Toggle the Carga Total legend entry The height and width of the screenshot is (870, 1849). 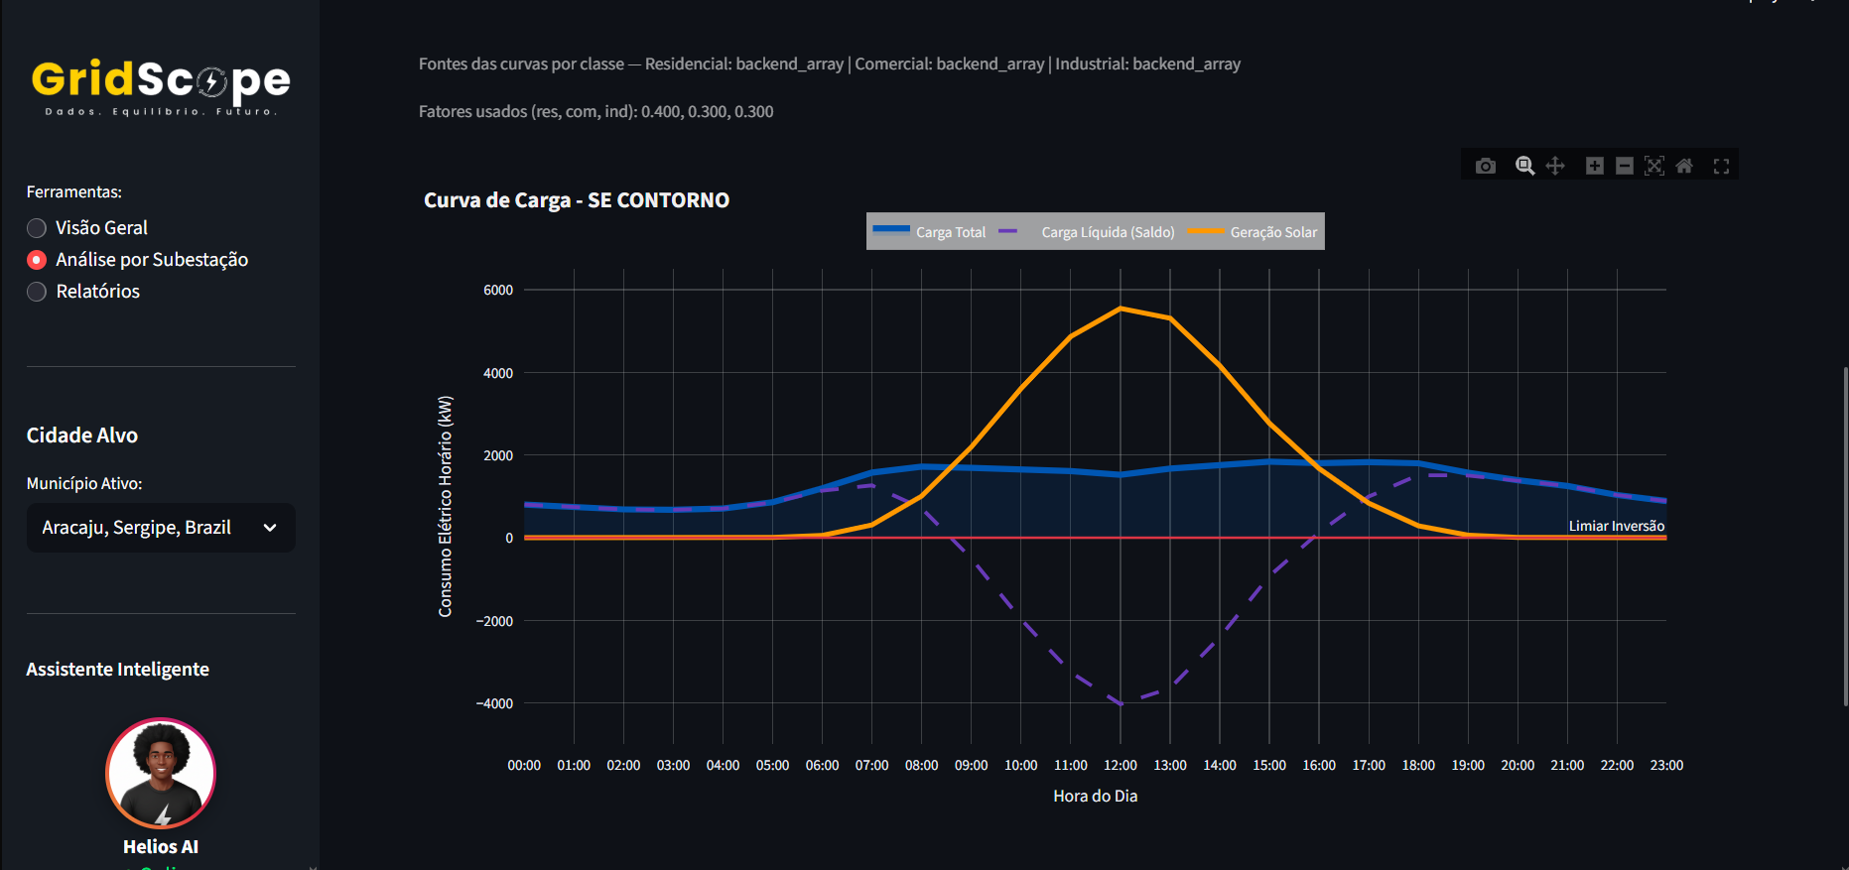click(930, 232)
